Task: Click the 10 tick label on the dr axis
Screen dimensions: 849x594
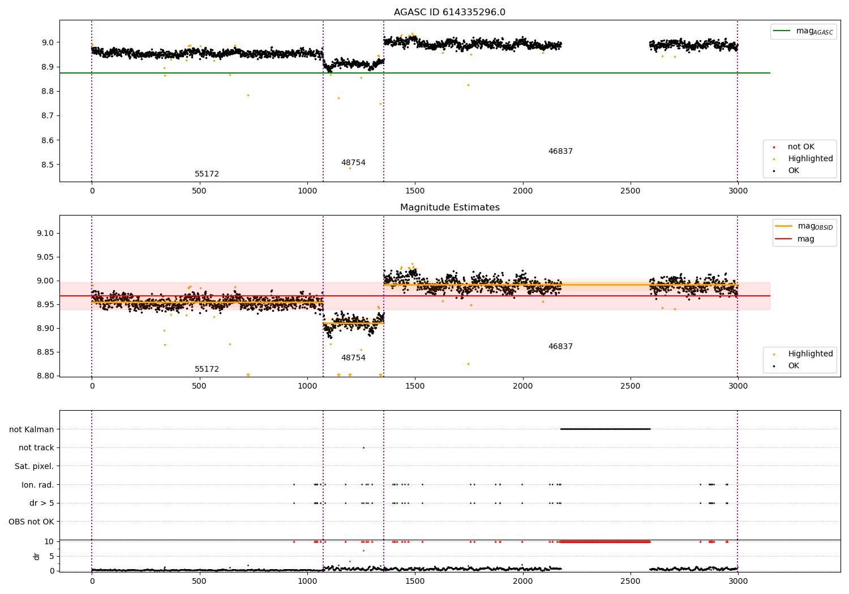Action: point(49,541)
